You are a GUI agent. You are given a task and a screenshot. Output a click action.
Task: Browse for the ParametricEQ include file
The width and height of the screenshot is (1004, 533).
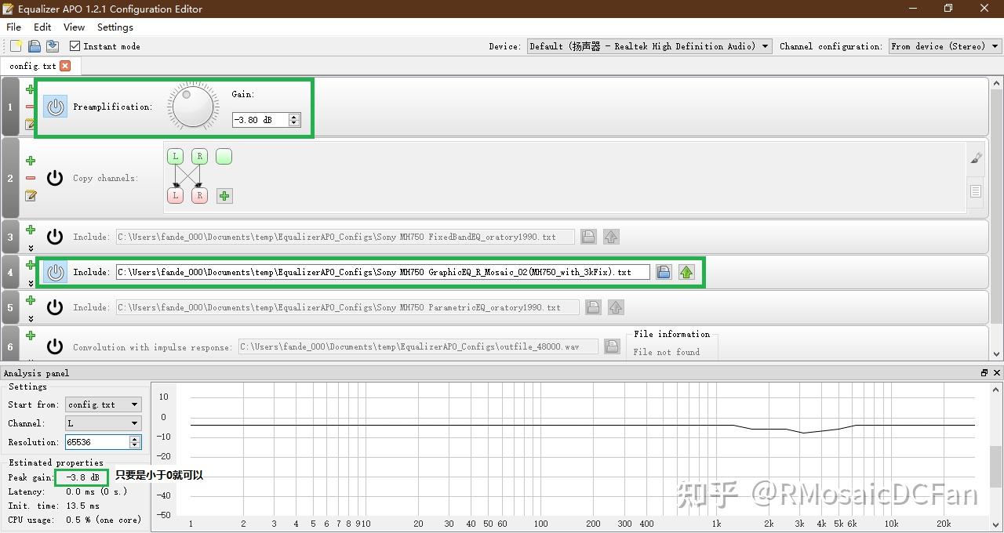[x=593, y=306]
